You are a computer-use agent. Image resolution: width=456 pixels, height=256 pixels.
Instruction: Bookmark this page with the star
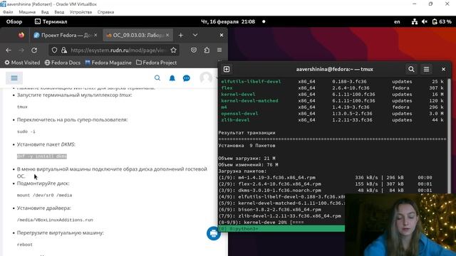(174, 50)
